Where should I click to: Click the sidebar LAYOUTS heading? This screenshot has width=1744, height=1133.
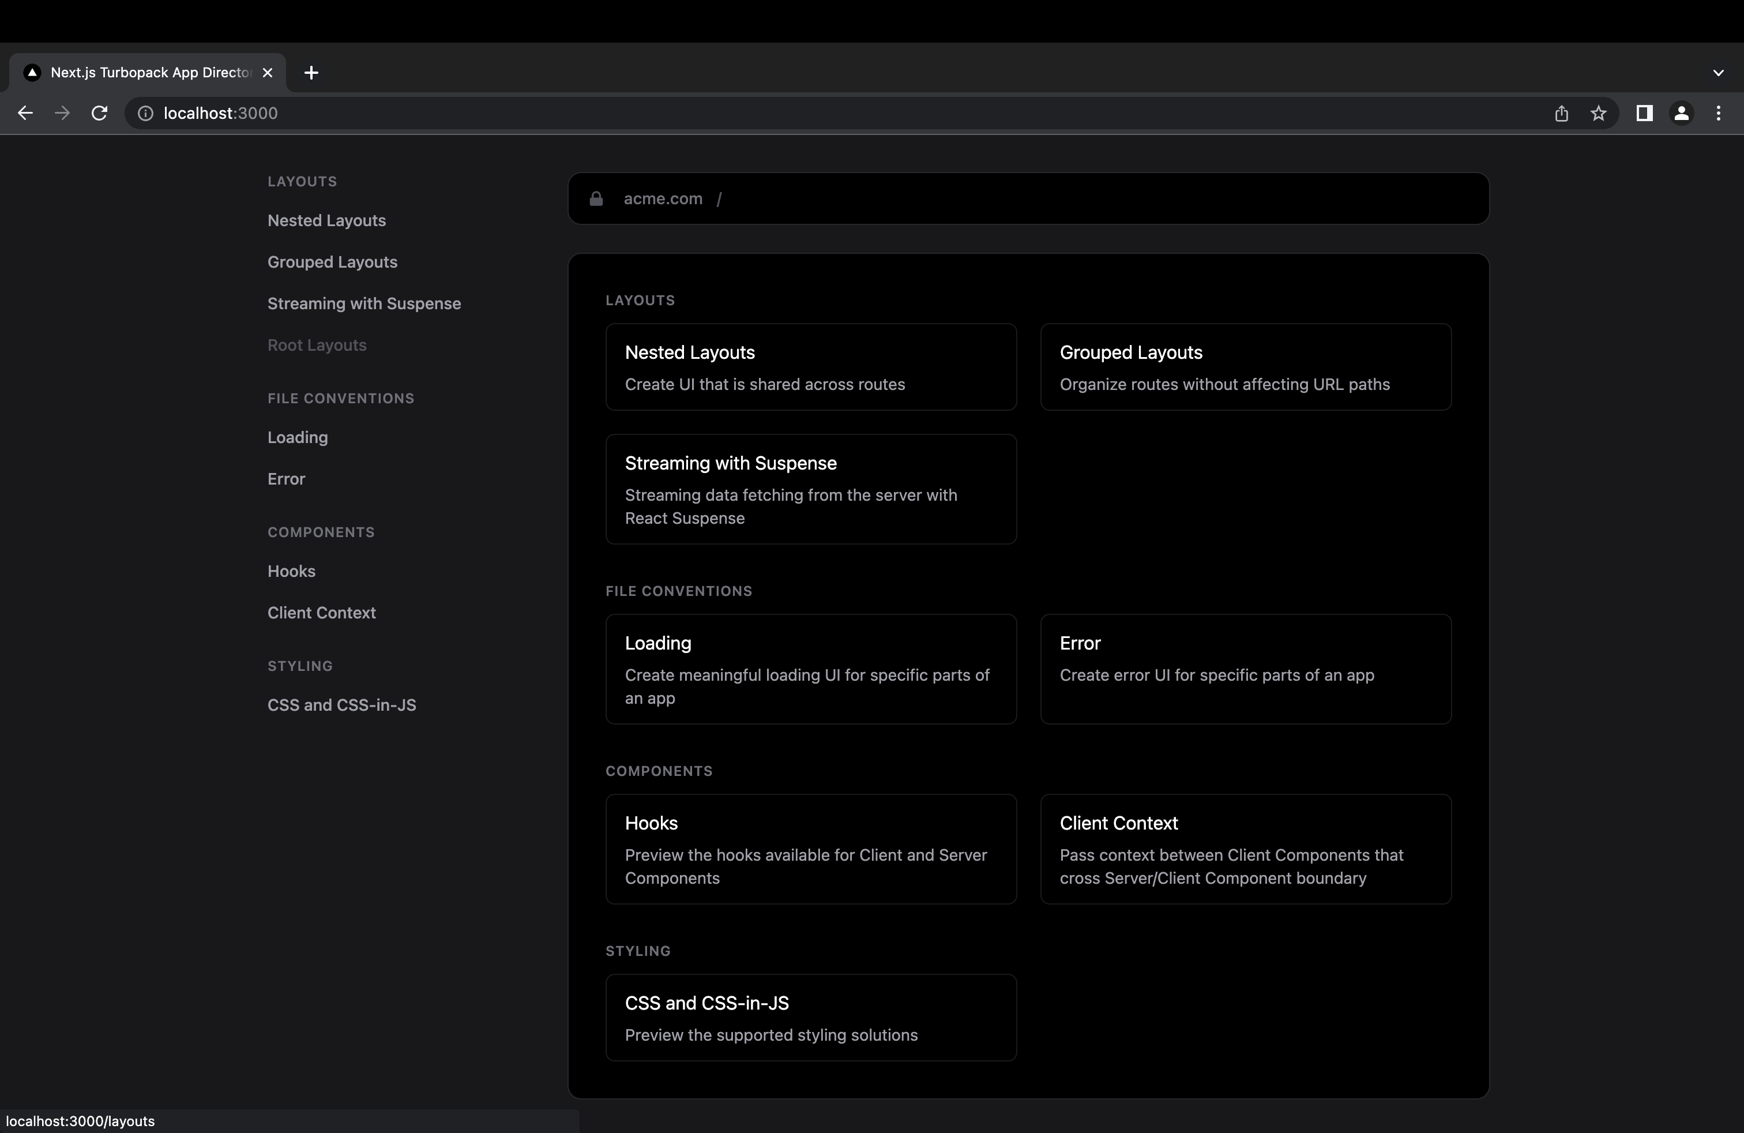pyautogui.click(x=302, y=182)
